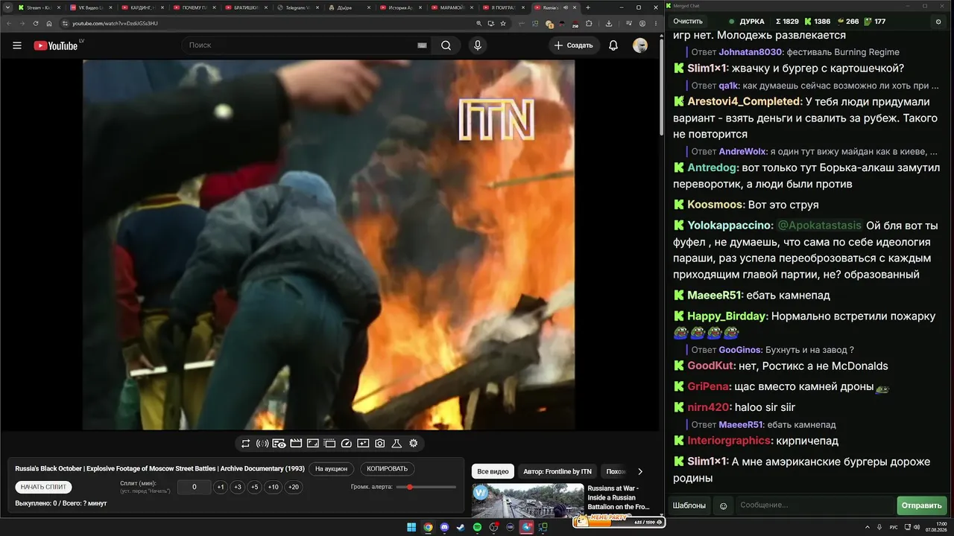The image size is (954, 536).
Task: Start voice search with microphone icon
Action: click(x=478, y=45)
